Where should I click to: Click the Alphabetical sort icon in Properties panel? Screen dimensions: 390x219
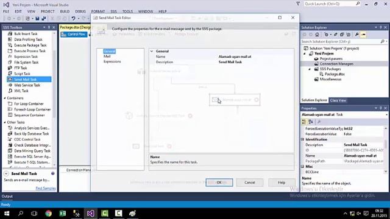pyautogui.click(x=311, y=122)
